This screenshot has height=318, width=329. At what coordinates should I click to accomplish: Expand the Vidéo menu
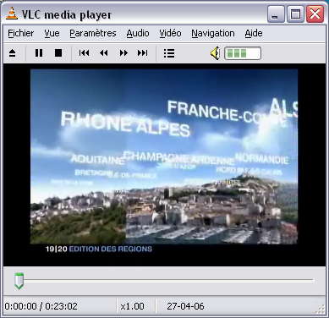click(170, 33)
